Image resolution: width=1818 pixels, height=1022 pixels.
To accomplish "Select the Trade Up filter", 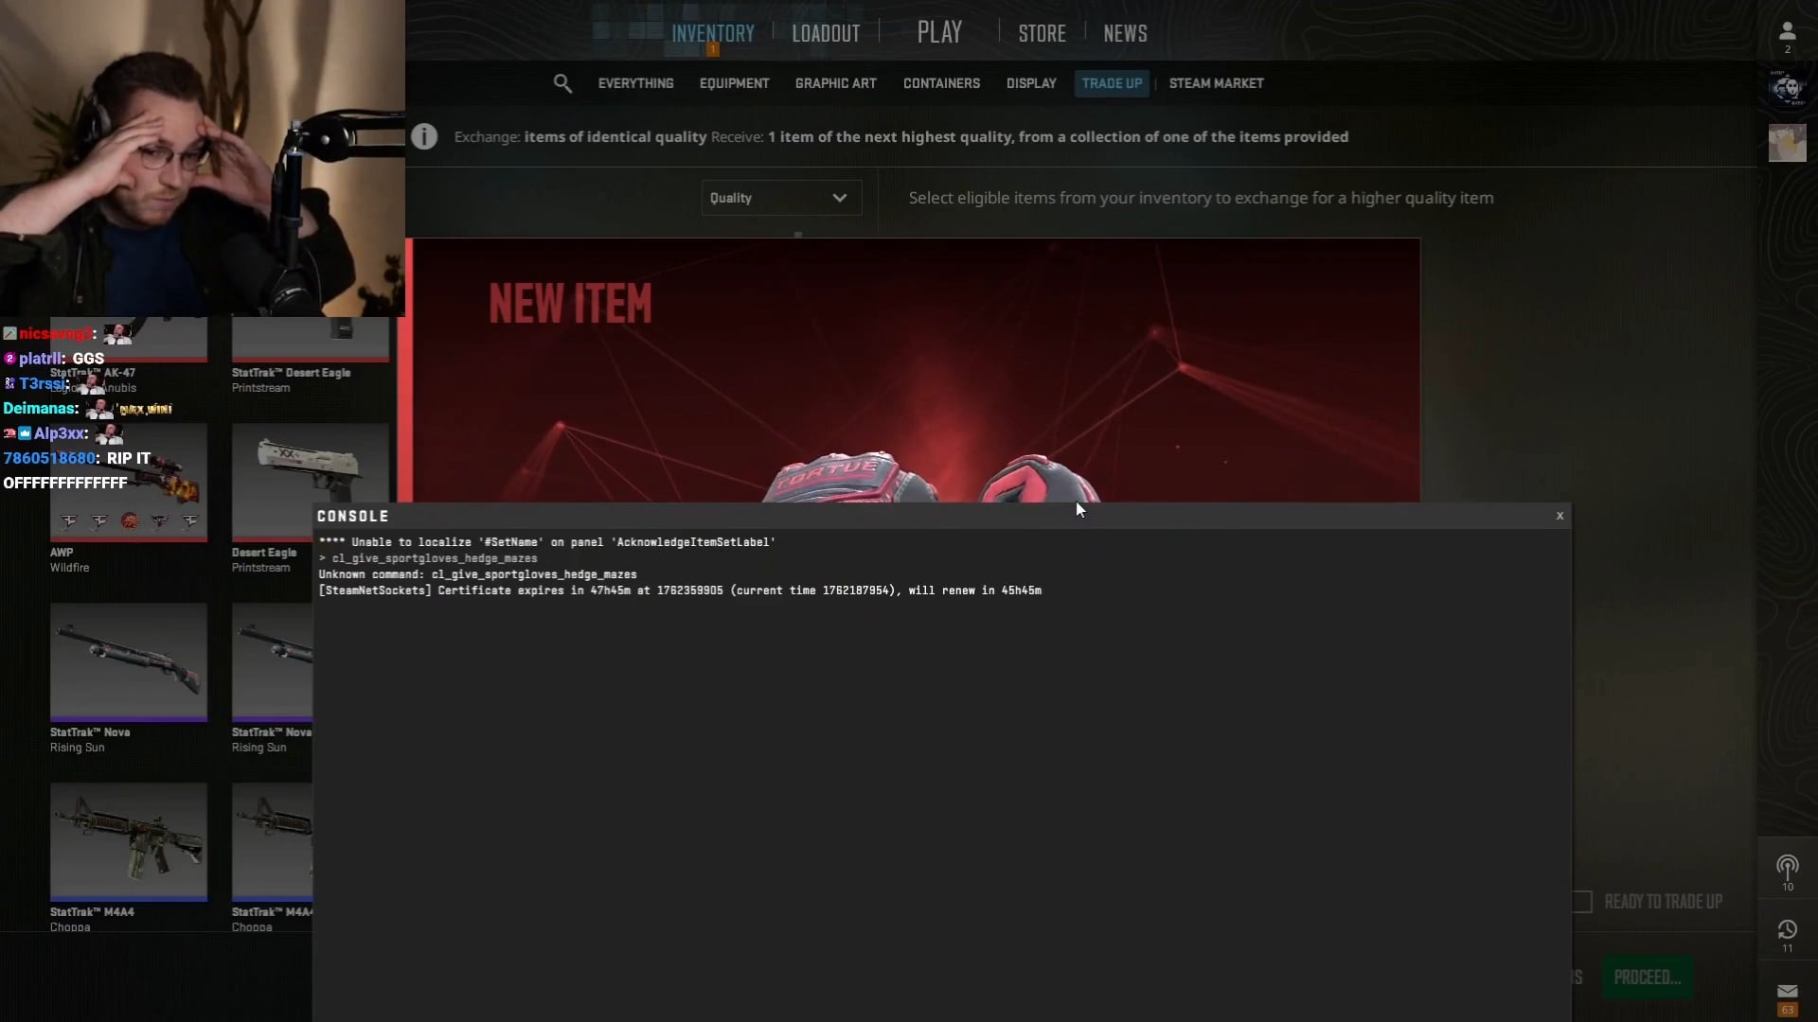I will (x=1112, y=83).
